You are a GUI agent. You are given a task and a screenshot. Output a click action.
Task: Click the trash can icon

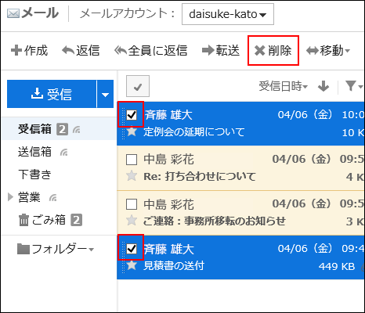click(x=23, y=220)
